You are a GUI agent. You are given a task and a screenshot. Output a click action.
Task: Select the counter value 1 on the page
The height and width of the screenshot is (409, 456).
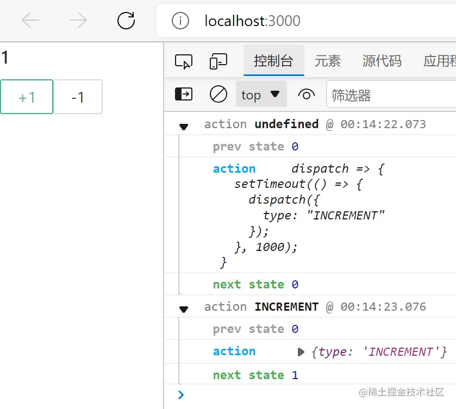coord(5,57)
